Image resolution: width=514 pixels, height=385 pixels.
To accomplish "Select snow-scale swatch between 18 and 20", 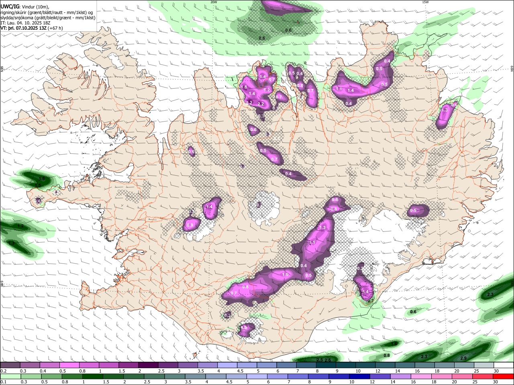I will (445, 365).
